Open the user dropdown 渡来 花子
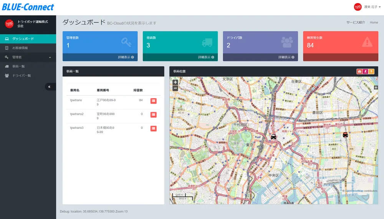This screenshot has height=219, width=384. coord(372,7)
